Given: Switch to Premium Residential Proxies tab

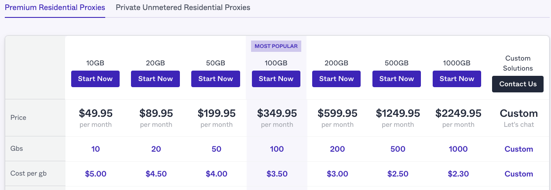Looking at the screenshot, I should tap(55, 8).
